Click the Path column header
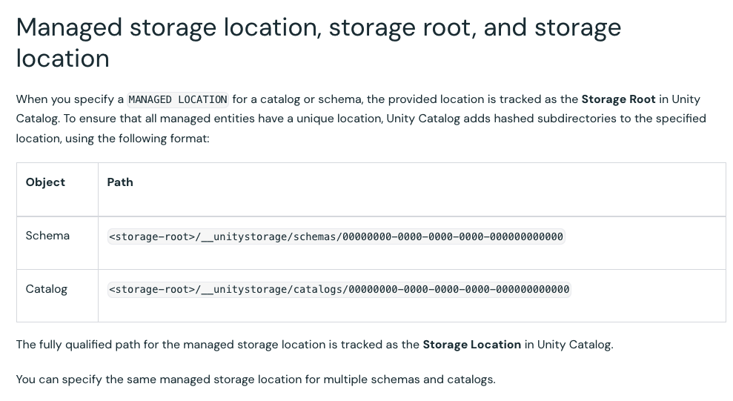 pos(120,182)
